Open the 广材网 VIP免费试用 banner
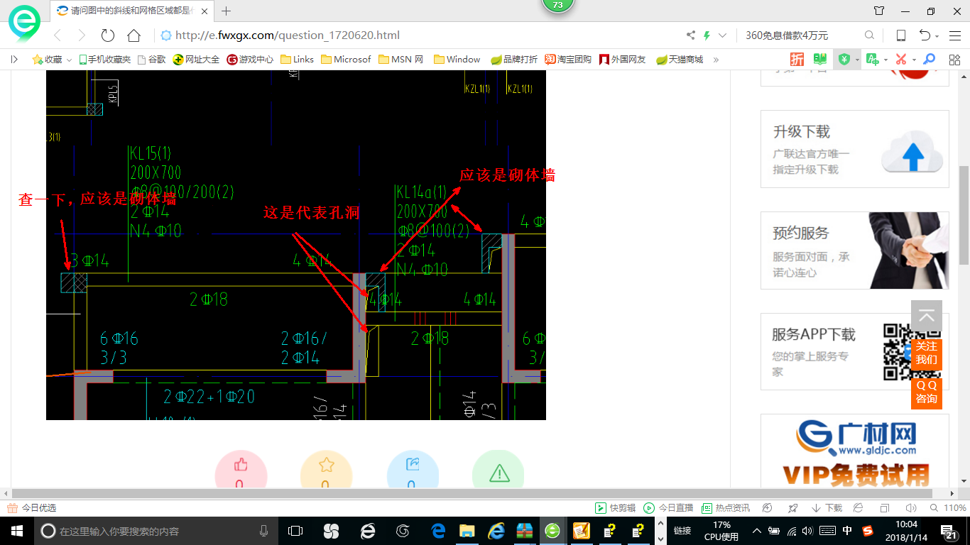970x545 pixels. [x=855, y=451]
